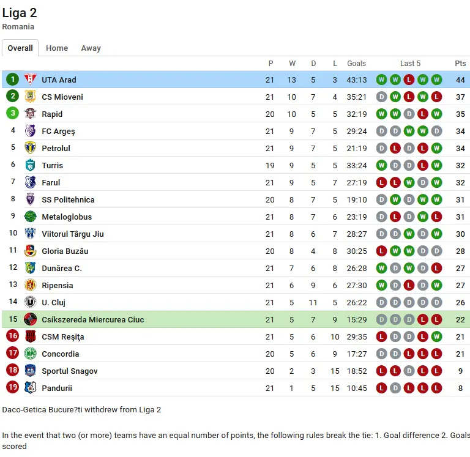This screenshot has height=457, width=470.
Task: Click the Gloria Buzău team name
Action: 65,251
